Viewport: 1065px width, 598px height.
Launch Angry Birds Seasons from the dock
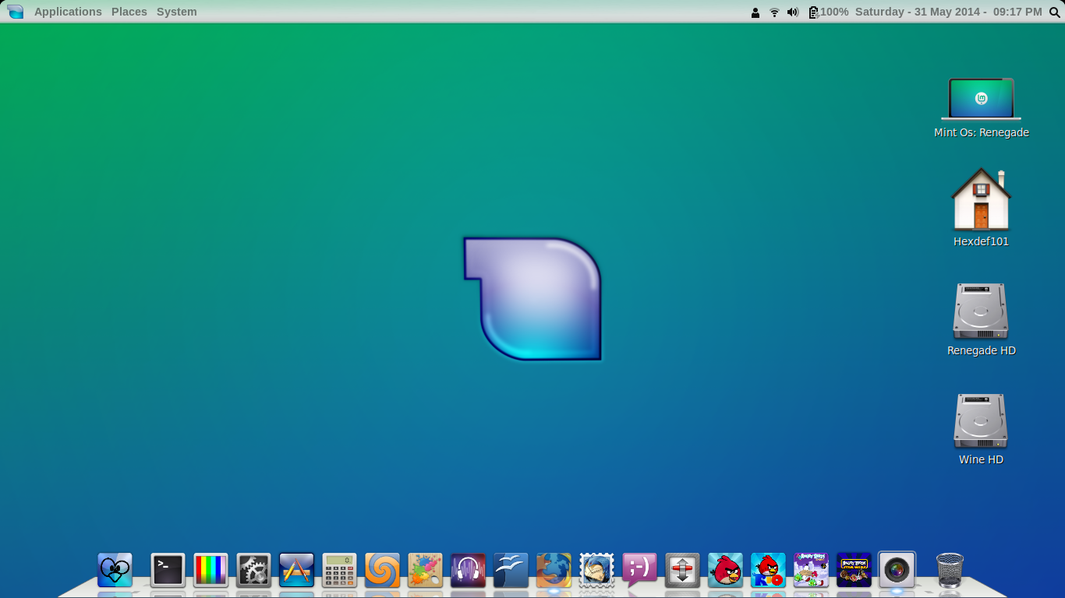[811, 570]
